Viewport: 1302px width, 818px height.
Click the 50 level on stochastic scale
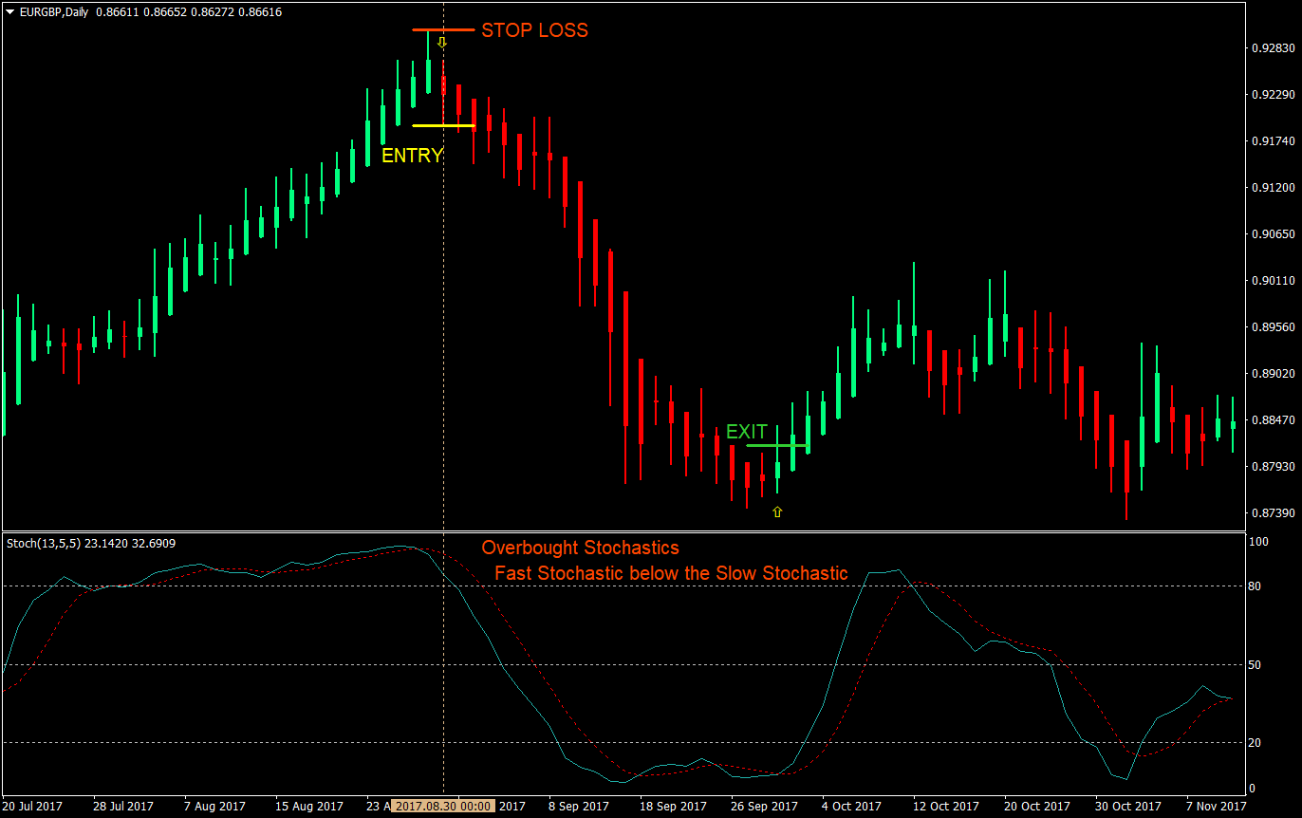point(1255,664)
